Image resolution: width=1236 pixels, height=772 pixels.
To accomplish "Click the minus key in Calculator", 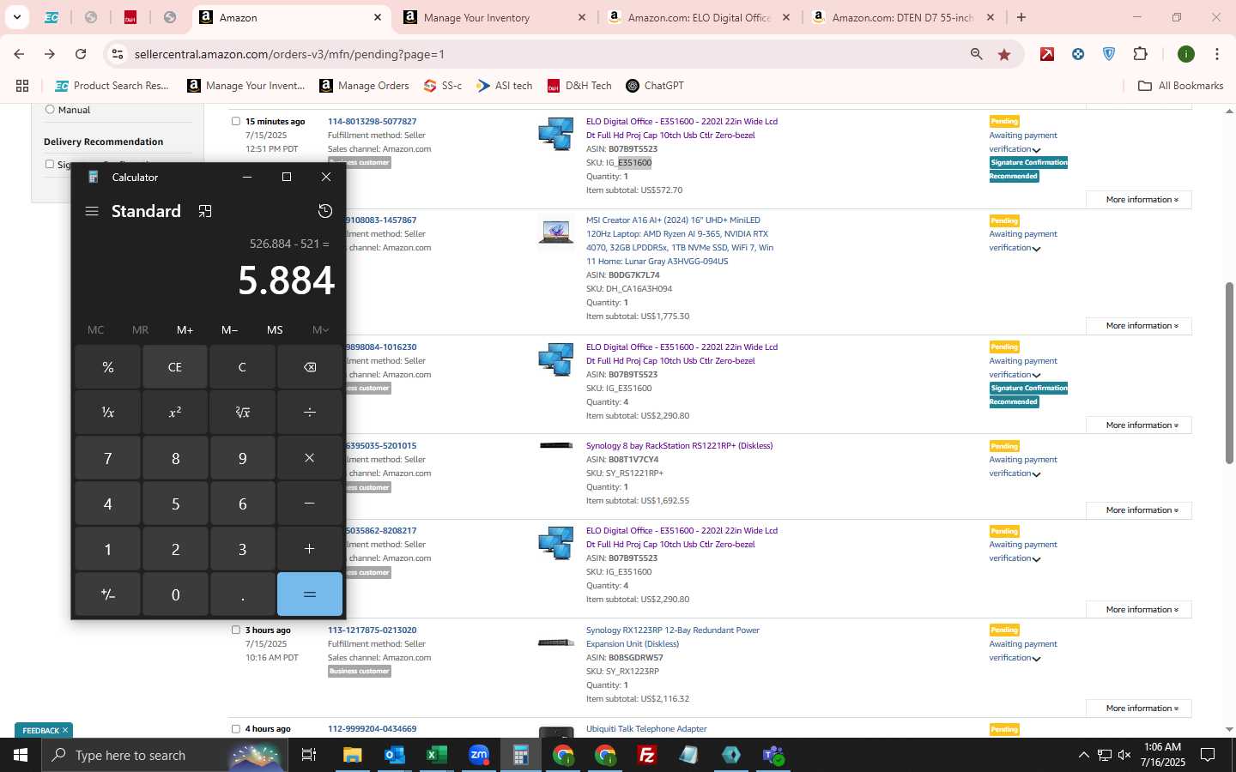I will pyautogui.click(x=310, y=504).
